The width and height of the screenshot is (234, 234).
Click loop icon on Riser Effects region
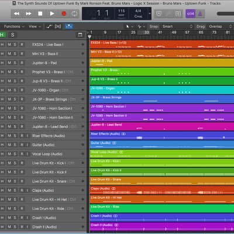(123, 134)
